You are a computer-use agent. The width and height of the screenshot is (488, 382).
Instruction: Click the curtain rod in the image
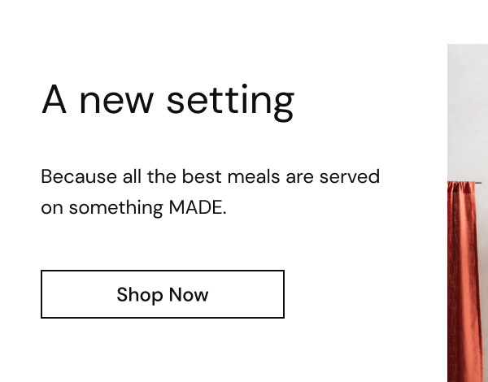[x=478, y=183]
